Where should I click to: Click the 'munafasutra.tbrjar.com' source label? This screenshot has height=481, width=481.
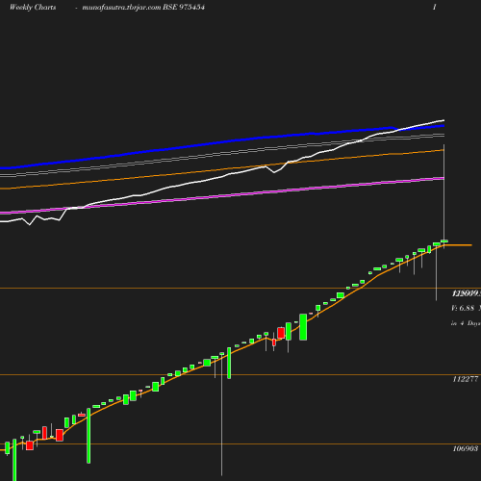point(121,8)
